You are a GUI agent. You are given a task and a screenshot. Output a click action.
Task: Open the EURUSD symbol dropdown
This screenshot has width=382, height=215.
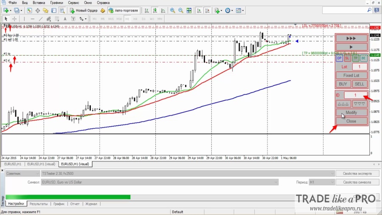[160, 182]
